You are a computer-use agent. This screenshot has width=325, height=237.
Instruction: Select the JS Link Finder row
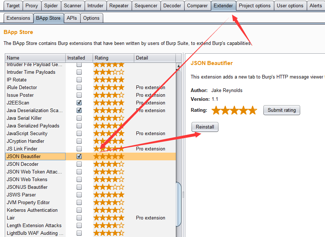coord(90,149)
